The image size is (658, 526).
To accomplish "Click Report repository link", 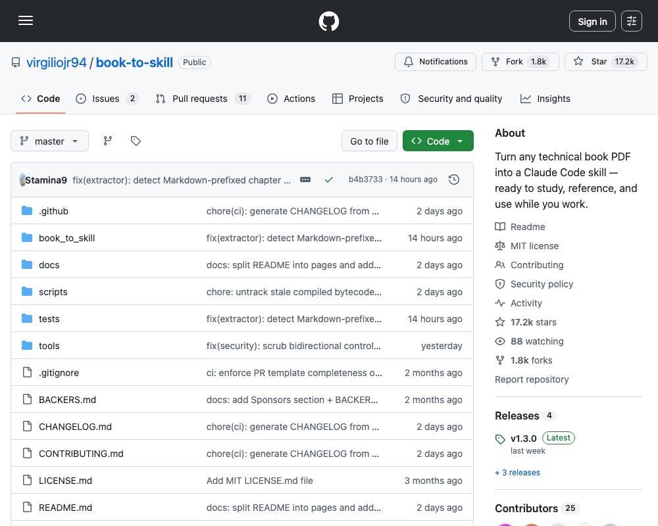I will pyautogui.click(x=532, y=379).
